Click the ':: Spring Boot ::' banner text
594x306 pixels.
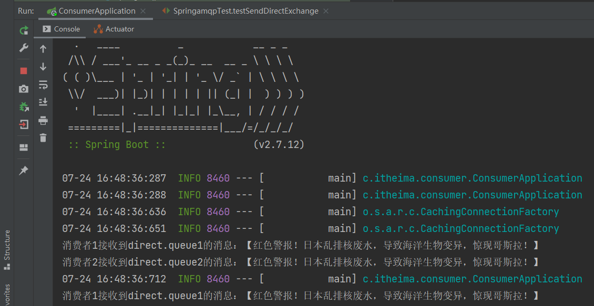click(117, 144)
